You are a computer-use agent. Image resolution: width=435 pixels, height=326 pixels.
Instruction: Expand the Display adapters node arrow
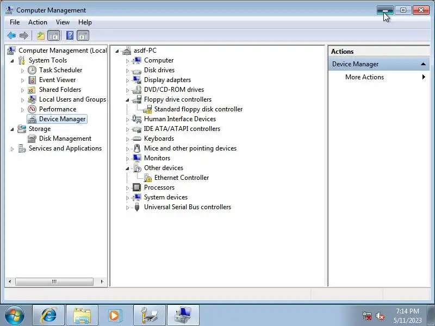127,80
